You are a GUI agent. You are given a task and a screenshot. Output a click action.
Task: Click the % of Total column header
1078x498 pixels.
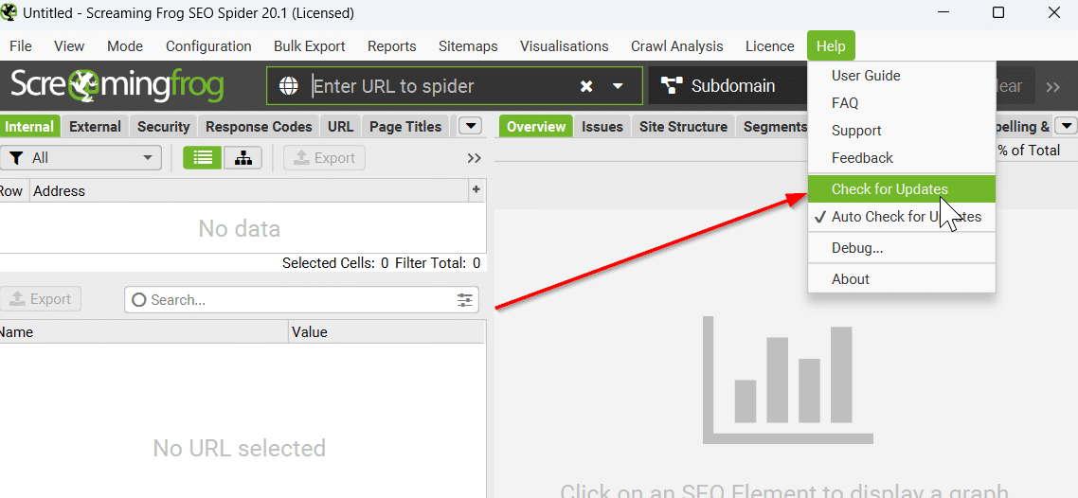pyautogui.click(x=1029, y=151)
